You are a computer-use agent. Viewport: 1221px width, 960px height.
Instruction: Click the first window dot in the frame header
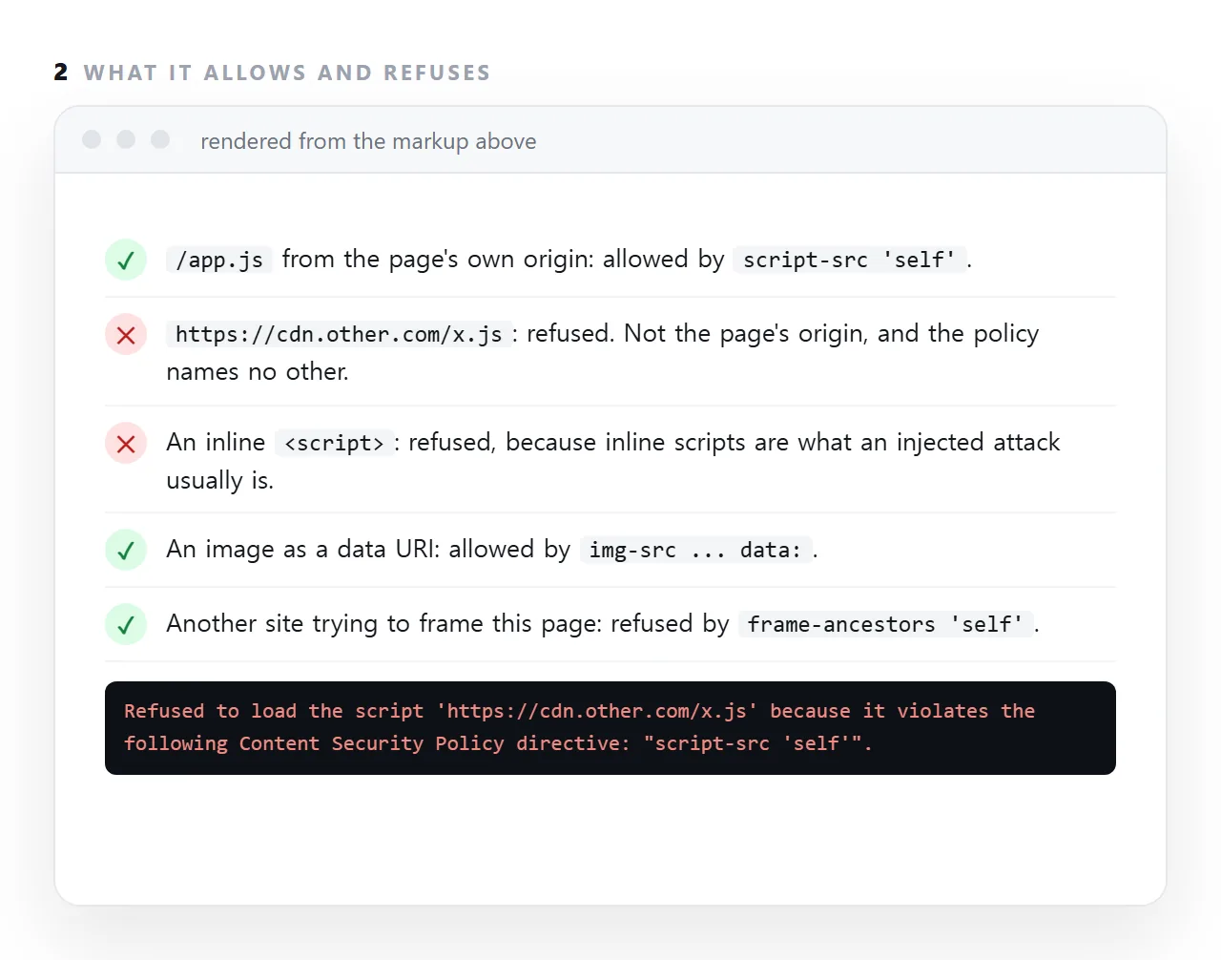[92, 139]
